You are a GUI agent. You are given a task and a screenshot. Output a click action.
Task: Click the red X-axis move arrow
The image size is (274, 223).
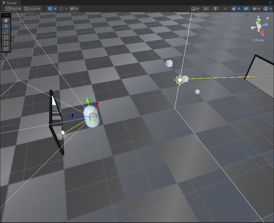97,104
